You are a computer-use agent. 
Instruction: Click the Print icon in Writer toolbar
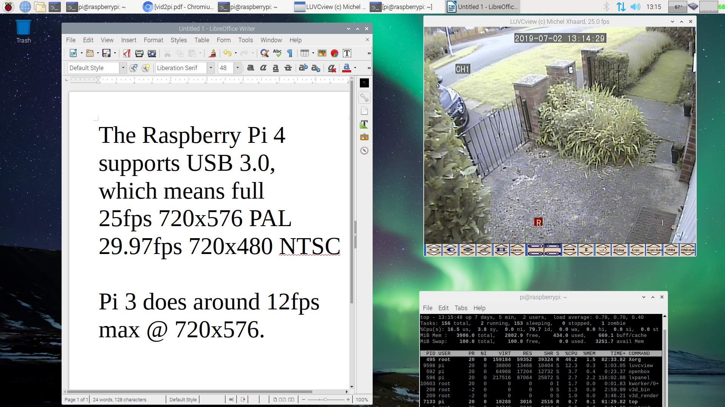click(139, 54)
